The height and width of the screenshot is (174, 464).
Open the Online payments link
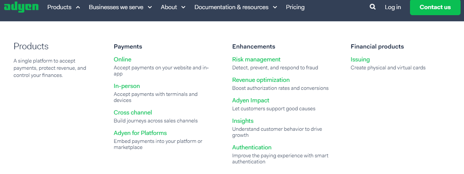[122, 60]
